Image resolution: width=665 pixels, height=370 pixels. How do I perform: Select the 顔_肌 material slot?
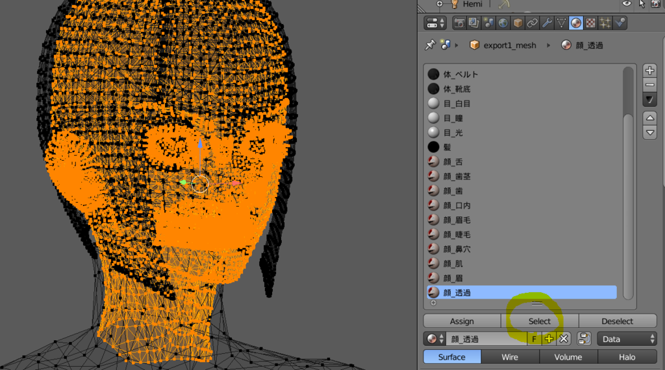pyautogui.click(x=522, y=263)
